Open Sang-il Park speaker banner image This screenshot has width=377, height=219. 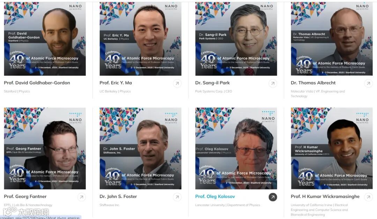point(236,39)
